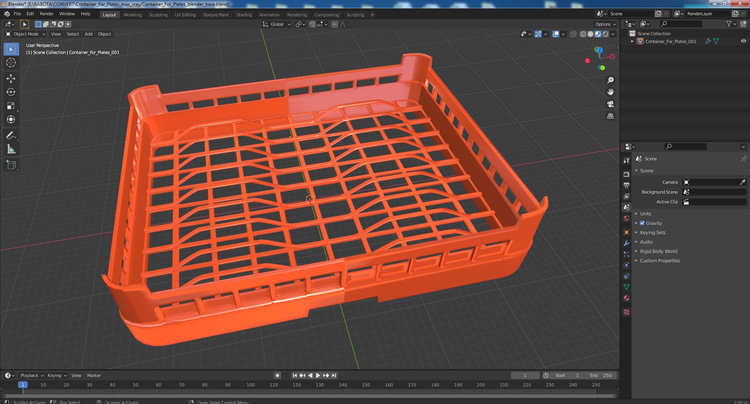
Task: Pick the Scale tool
Action: [11, 106]
